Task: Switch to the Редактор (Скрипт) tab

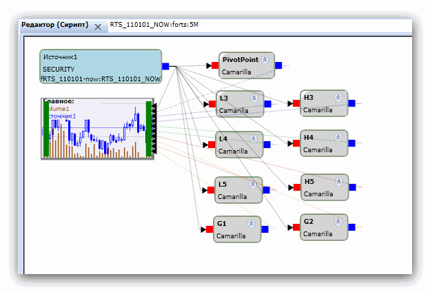Action: click(54, 24)
